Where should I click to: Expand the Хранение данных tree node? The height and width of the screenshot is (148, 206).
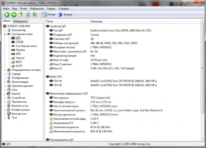(5, 86)
